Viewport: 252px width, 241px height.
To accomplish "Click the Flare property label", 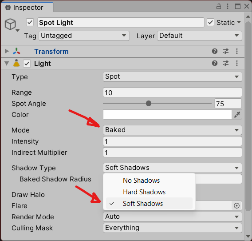I will click(20, 206).
